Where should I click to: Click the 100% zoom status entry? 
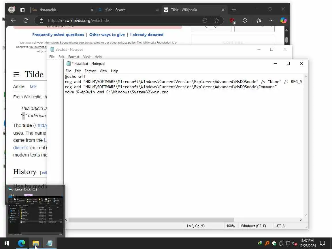[231, 226]
